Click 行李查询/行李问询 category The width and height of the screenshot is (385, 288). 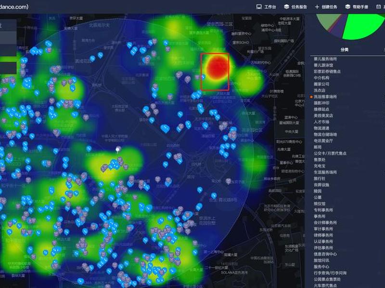[x=330, y=273]
